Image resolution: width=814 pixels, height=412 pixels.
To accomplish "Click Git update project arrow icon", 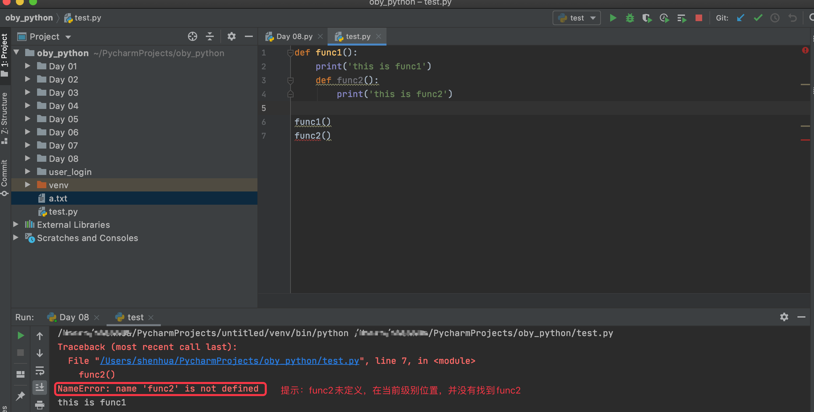I will tap(741, 18).
